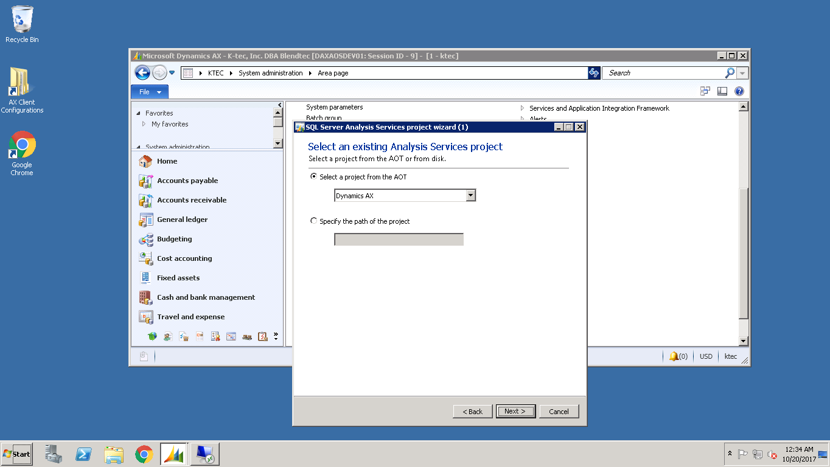Click System parameters link in area page
The height and width of the screenshot is (467, 830).
click(335, 108)
